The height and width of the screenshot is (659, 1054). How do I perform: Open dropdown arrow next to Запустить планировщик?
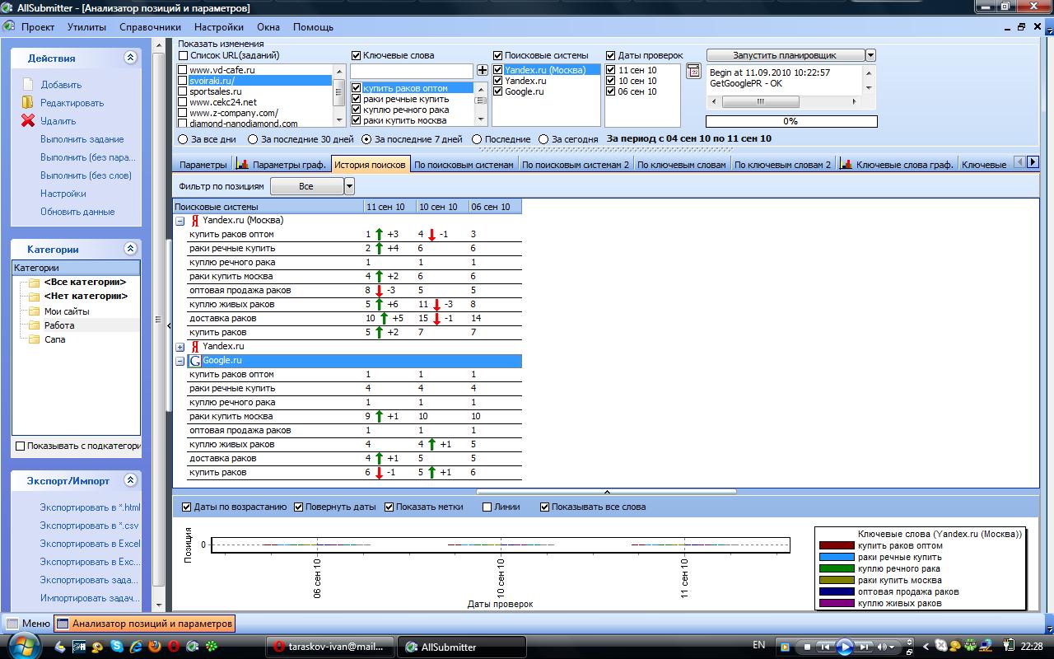point(871,55)
